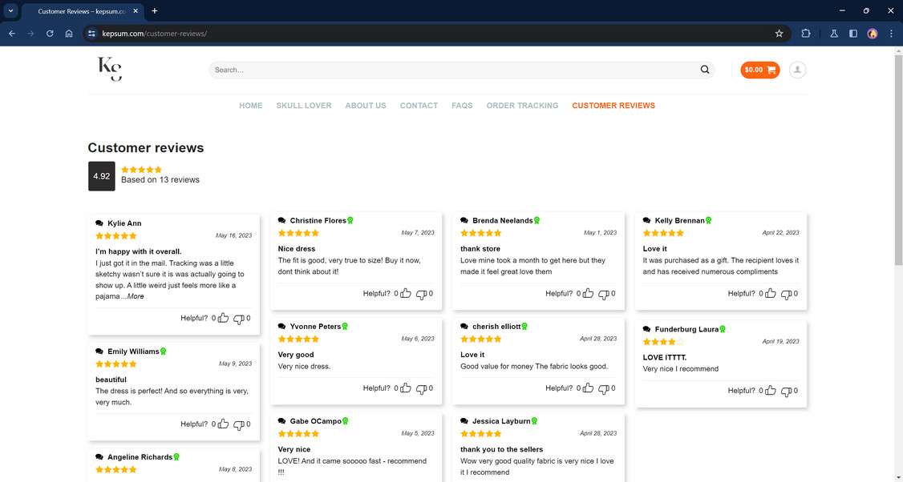Image resolution: width=903 pixels, height=482 pixels.
Task: Open the ABOUT US page
Action: [x=366, y=106]
